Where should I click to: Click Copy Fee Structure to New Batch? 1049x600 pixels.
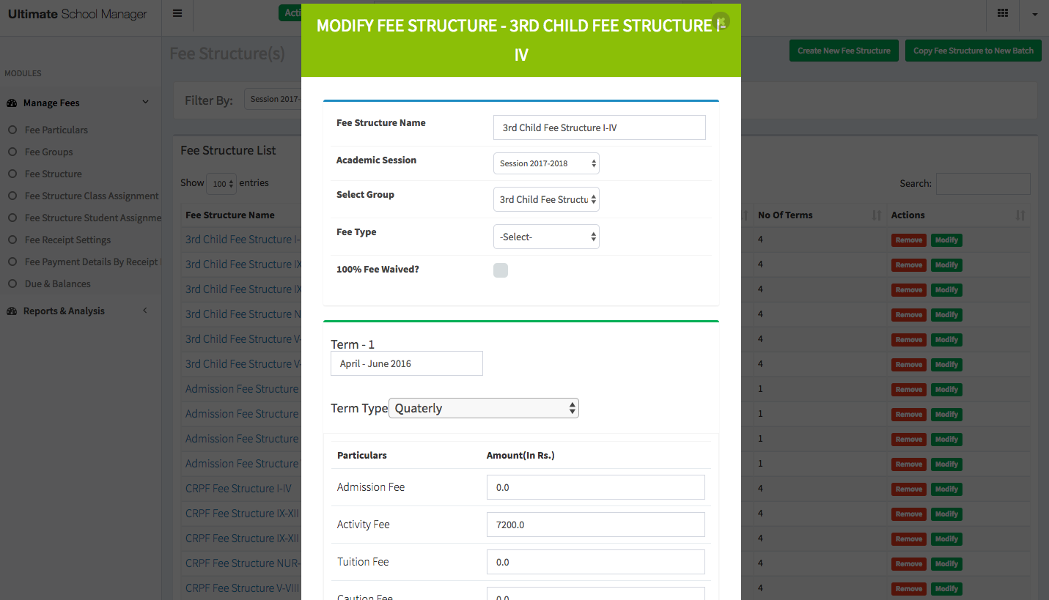973,51
